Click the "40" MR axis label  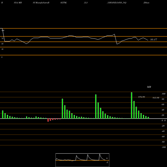click(x=163, y=110)
